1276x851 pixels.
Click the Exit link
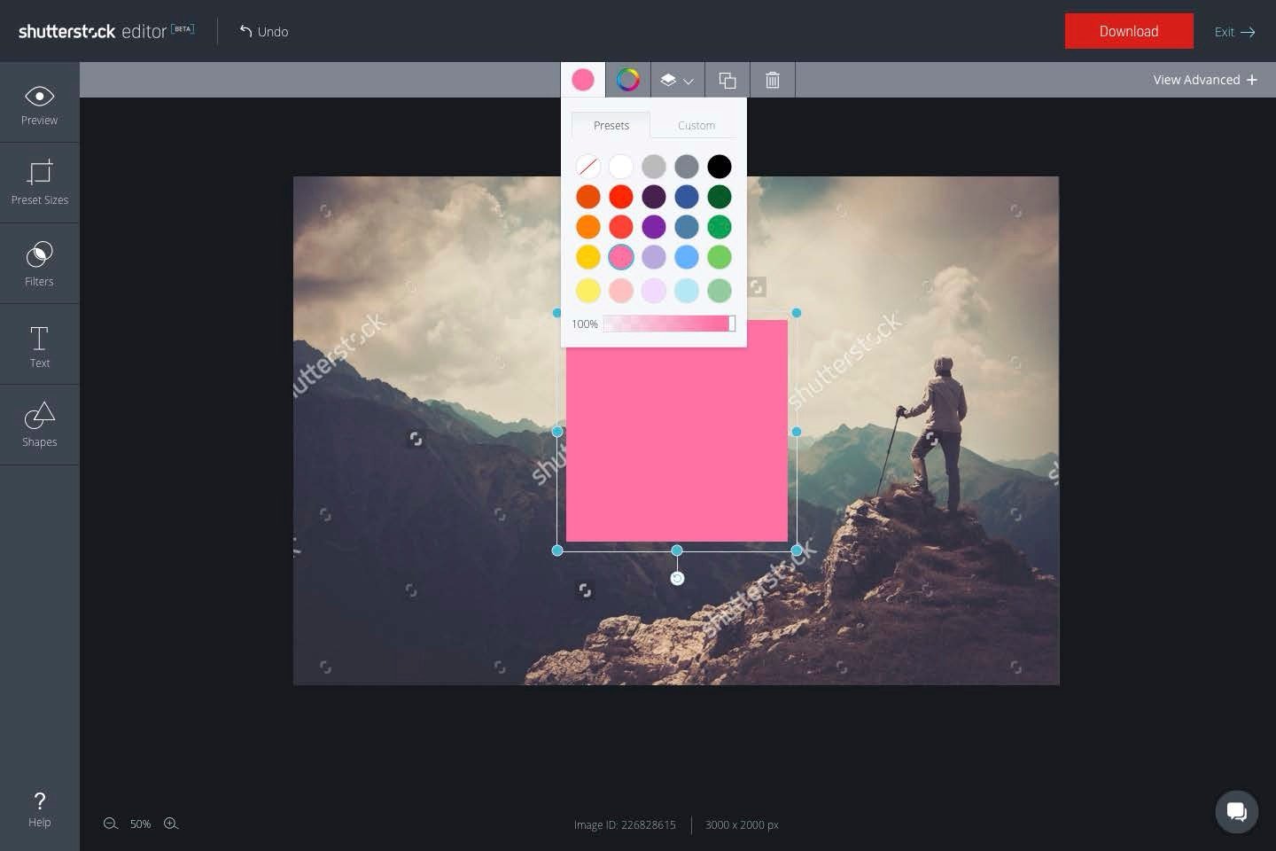[1234, 32]
